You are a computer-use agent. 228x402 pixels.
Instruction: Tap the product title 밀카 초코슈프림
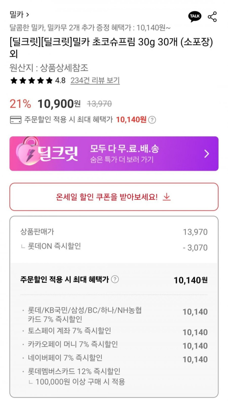pos(111,43)
